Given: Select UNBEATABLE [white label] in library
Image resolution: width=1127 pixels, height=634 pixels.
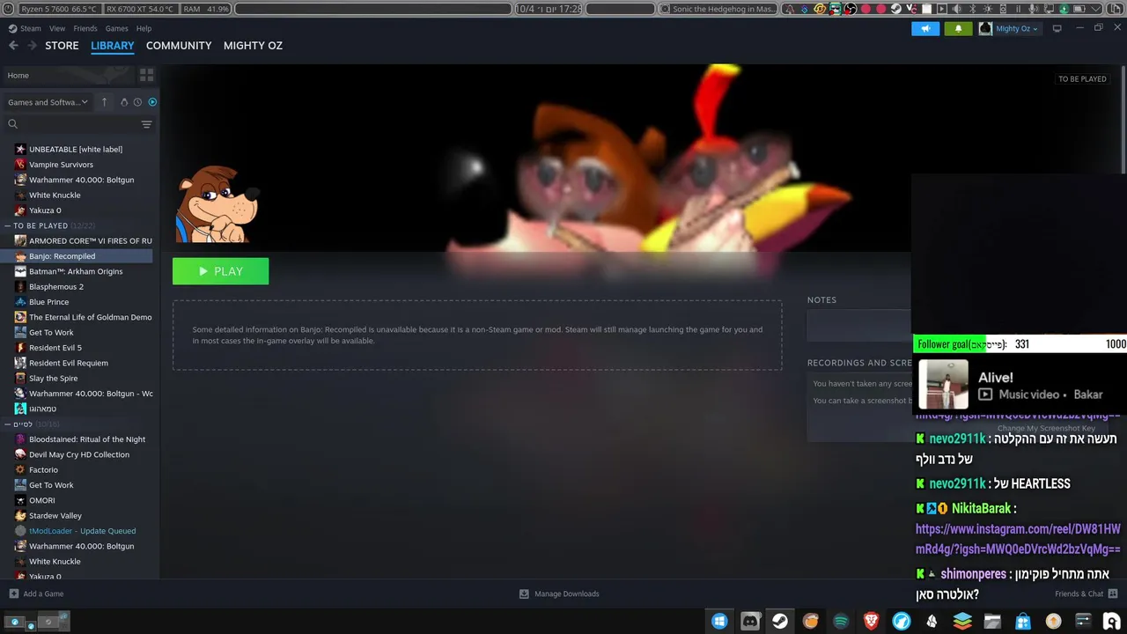Looking at the screenshot, I should (x=76, y=149).
